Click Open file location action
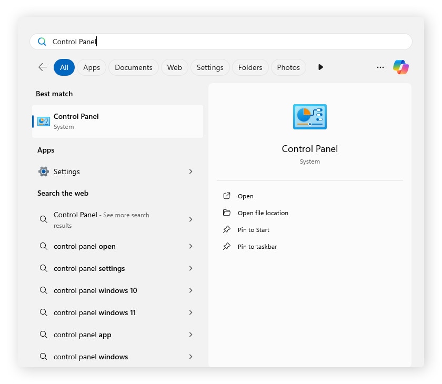Viewport: 442px width, 384px height. pos(263,213)
